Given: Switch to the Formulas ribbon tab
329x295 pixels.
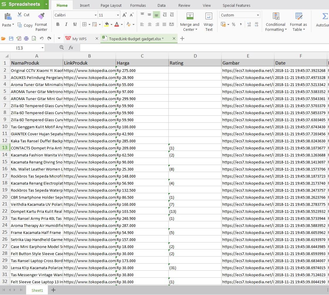Looking at the screenshot, I should pos(138,5).
